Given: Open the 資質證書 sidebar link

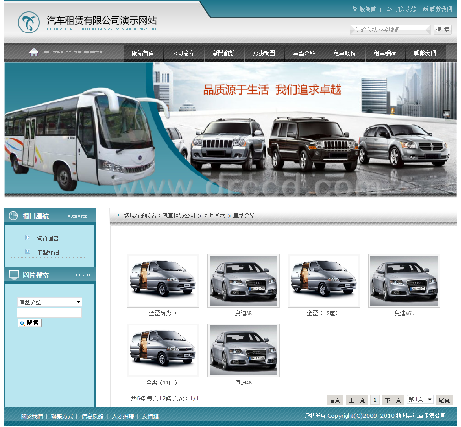Looking at the screenshot, I should pyautogui.click(x=48, y=239).
